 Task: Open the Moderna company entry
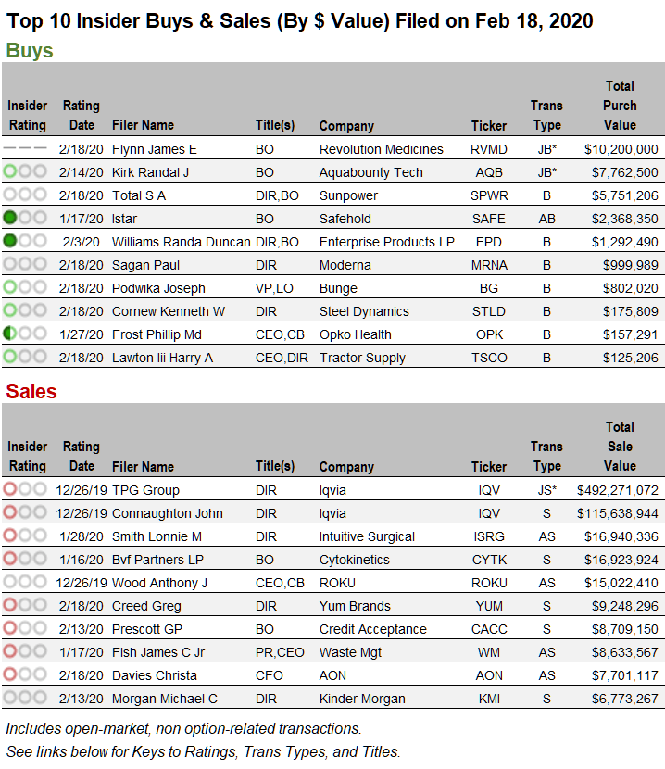coord(345,265)
